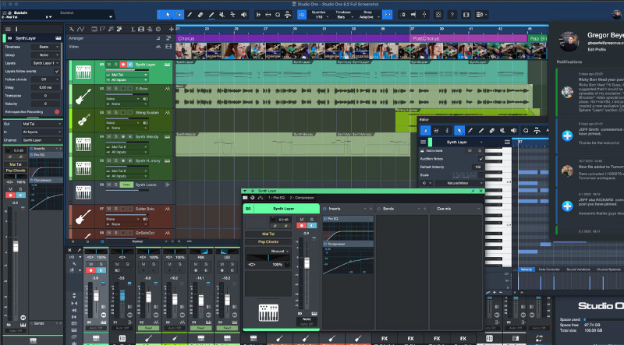Select the Synth Layer keyboard track icon

(83, 72)
